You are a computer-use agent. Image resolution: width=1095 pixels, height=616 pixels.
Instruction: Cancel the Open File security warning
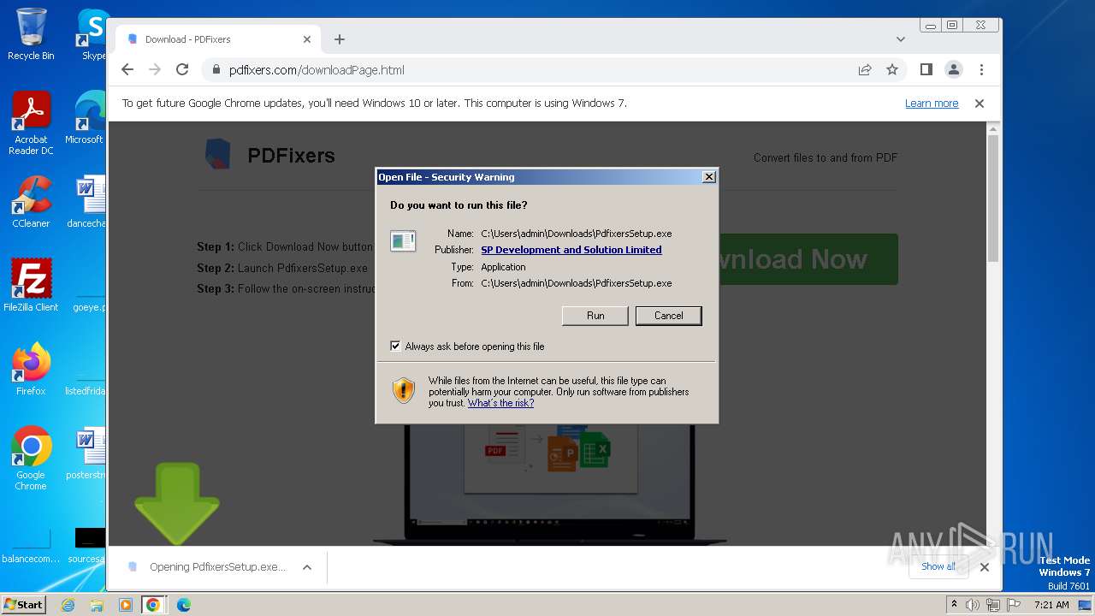click(x=668, y=316)
